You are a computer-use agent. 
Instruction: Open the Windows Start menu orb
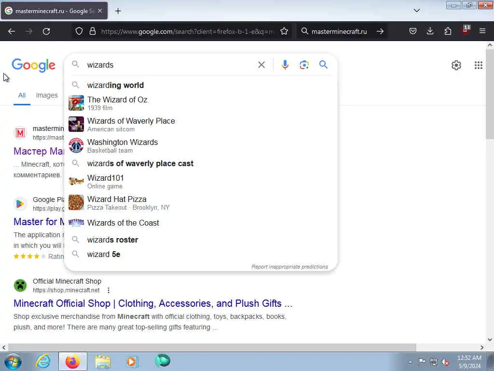tap(13, 361)
